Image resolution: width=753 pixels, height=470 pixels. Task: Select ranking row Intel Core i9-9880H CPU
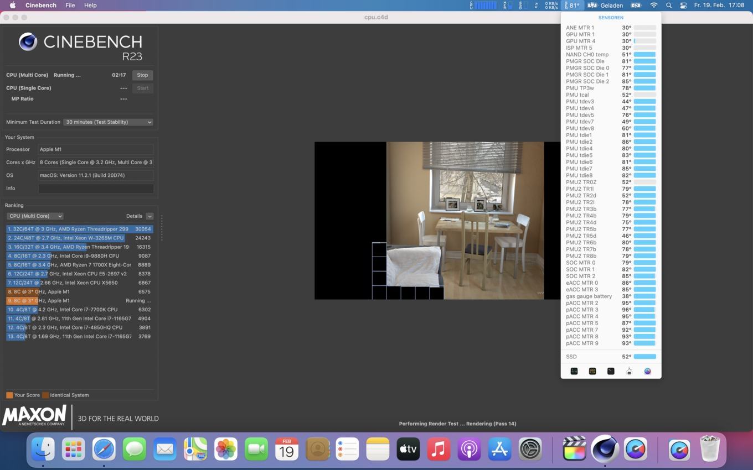coord(79,256)
